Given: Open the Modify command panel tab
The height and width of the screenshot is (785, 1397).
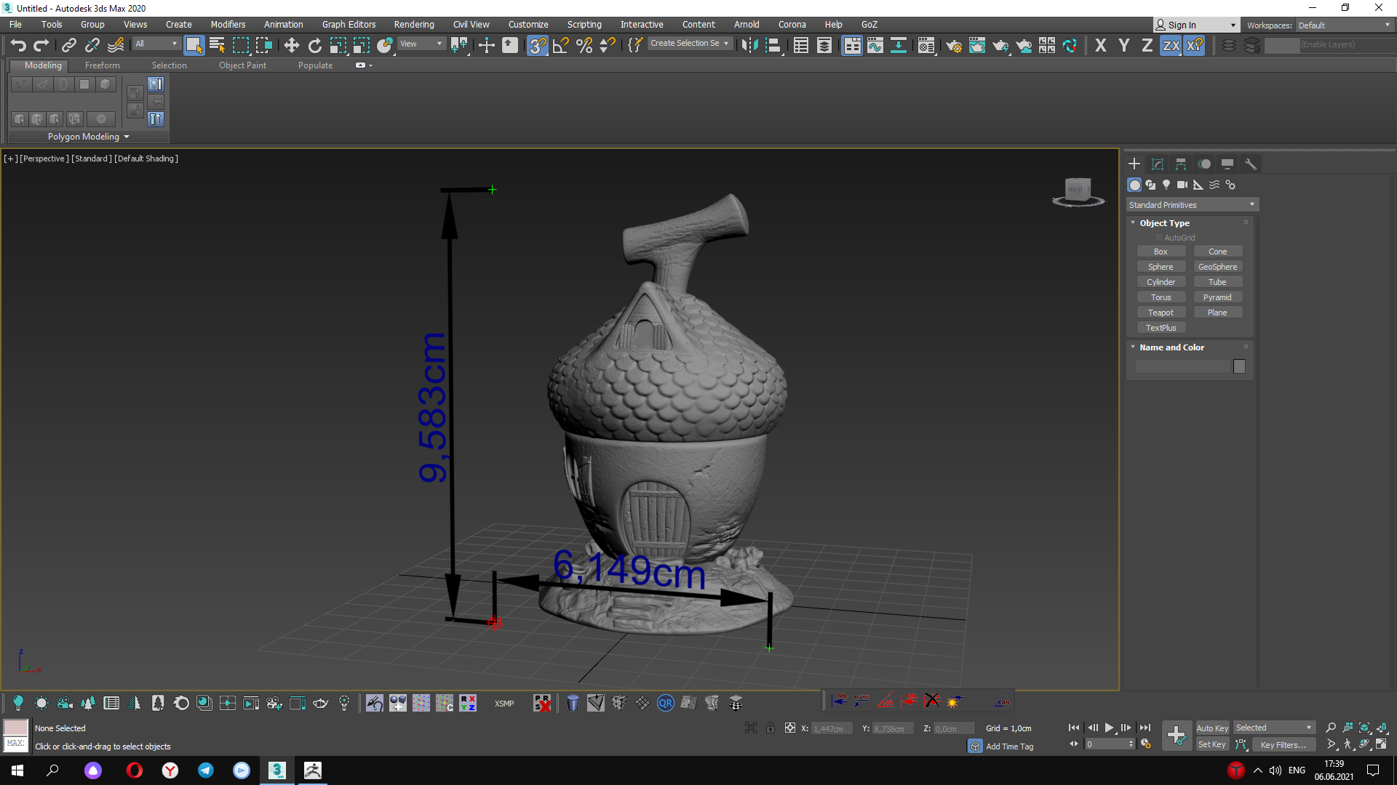Looking at the screenshot, I should [1157, 164].
